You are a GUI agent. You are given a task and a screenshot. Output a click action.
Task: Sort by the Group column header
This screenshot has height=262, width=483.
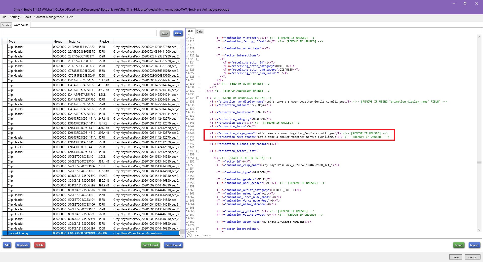click(x=60, y=42)
